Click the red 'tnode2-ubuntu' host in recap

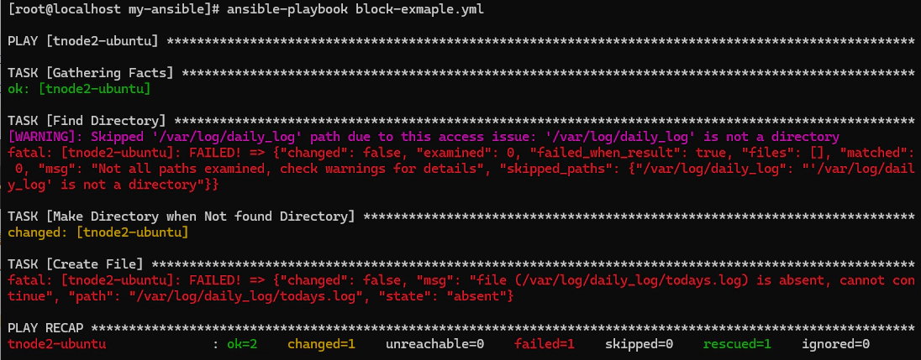tap(56, 344)
